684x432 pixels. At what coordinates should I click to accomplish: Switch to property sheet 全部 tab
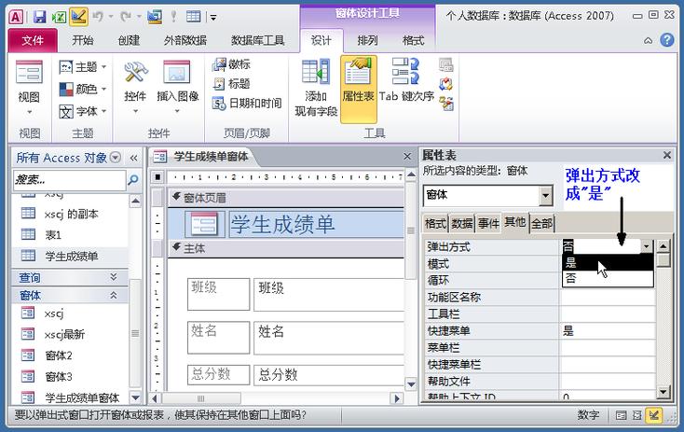pos(541,224)
